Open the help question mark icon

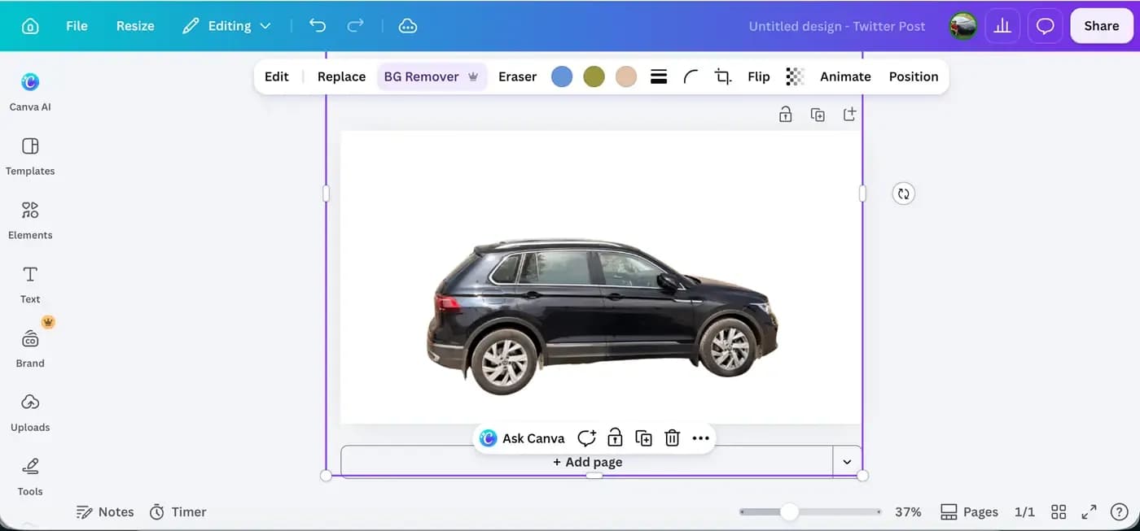coord(1119,511)
